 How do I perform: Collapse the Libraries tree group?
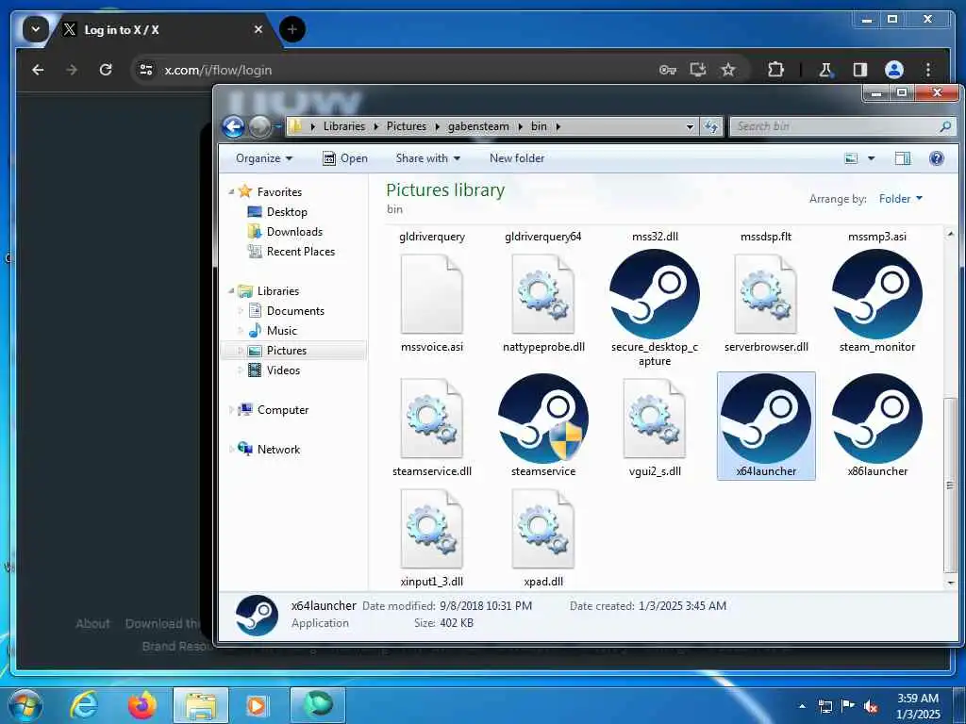coord(232,290)
